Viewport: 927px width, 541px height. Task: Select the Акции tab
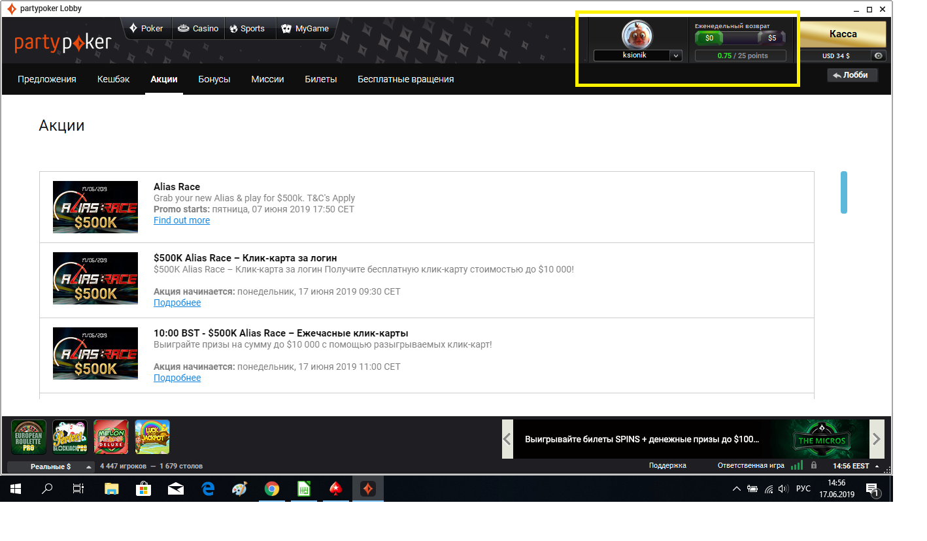(164, 79)
